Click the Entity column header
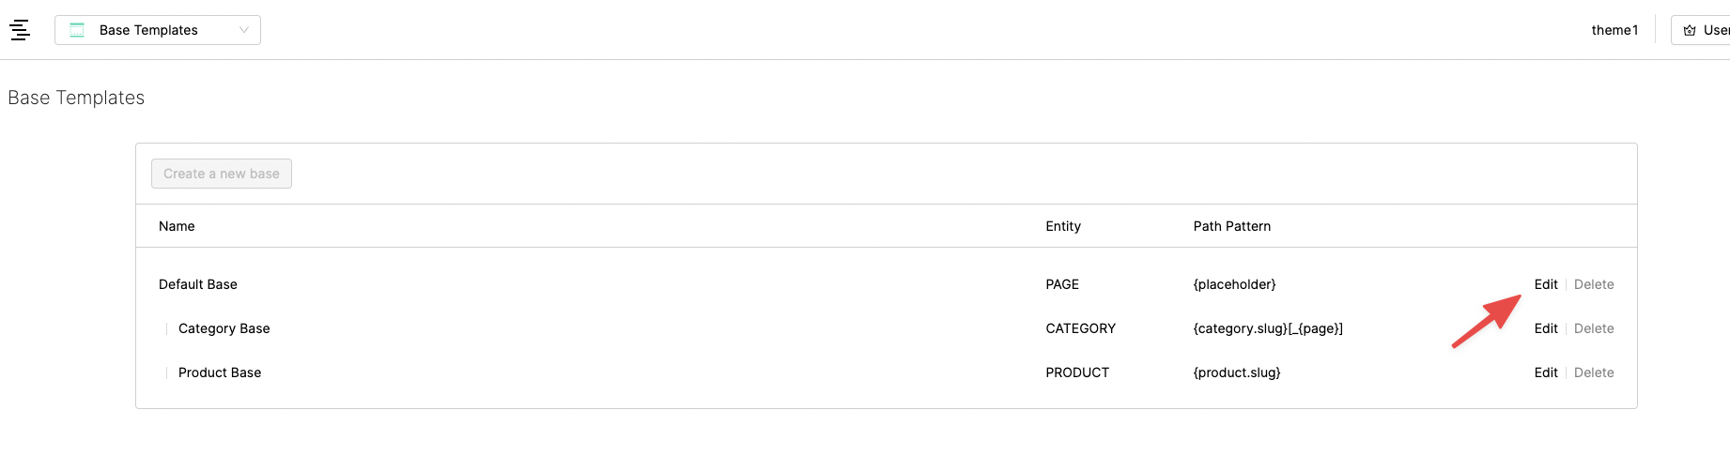Screen dimensions: 1730x471 [x=1063, y=226]
